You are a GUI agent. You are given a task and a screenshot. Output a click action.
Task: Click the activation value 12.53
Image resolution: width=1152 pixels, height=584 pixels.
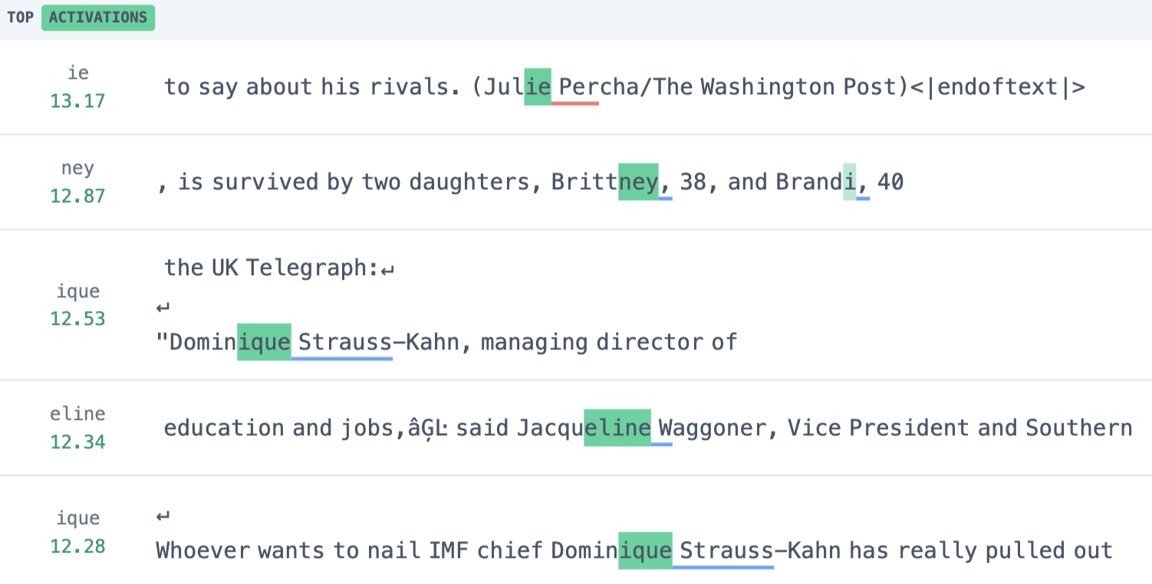[77, 319]
